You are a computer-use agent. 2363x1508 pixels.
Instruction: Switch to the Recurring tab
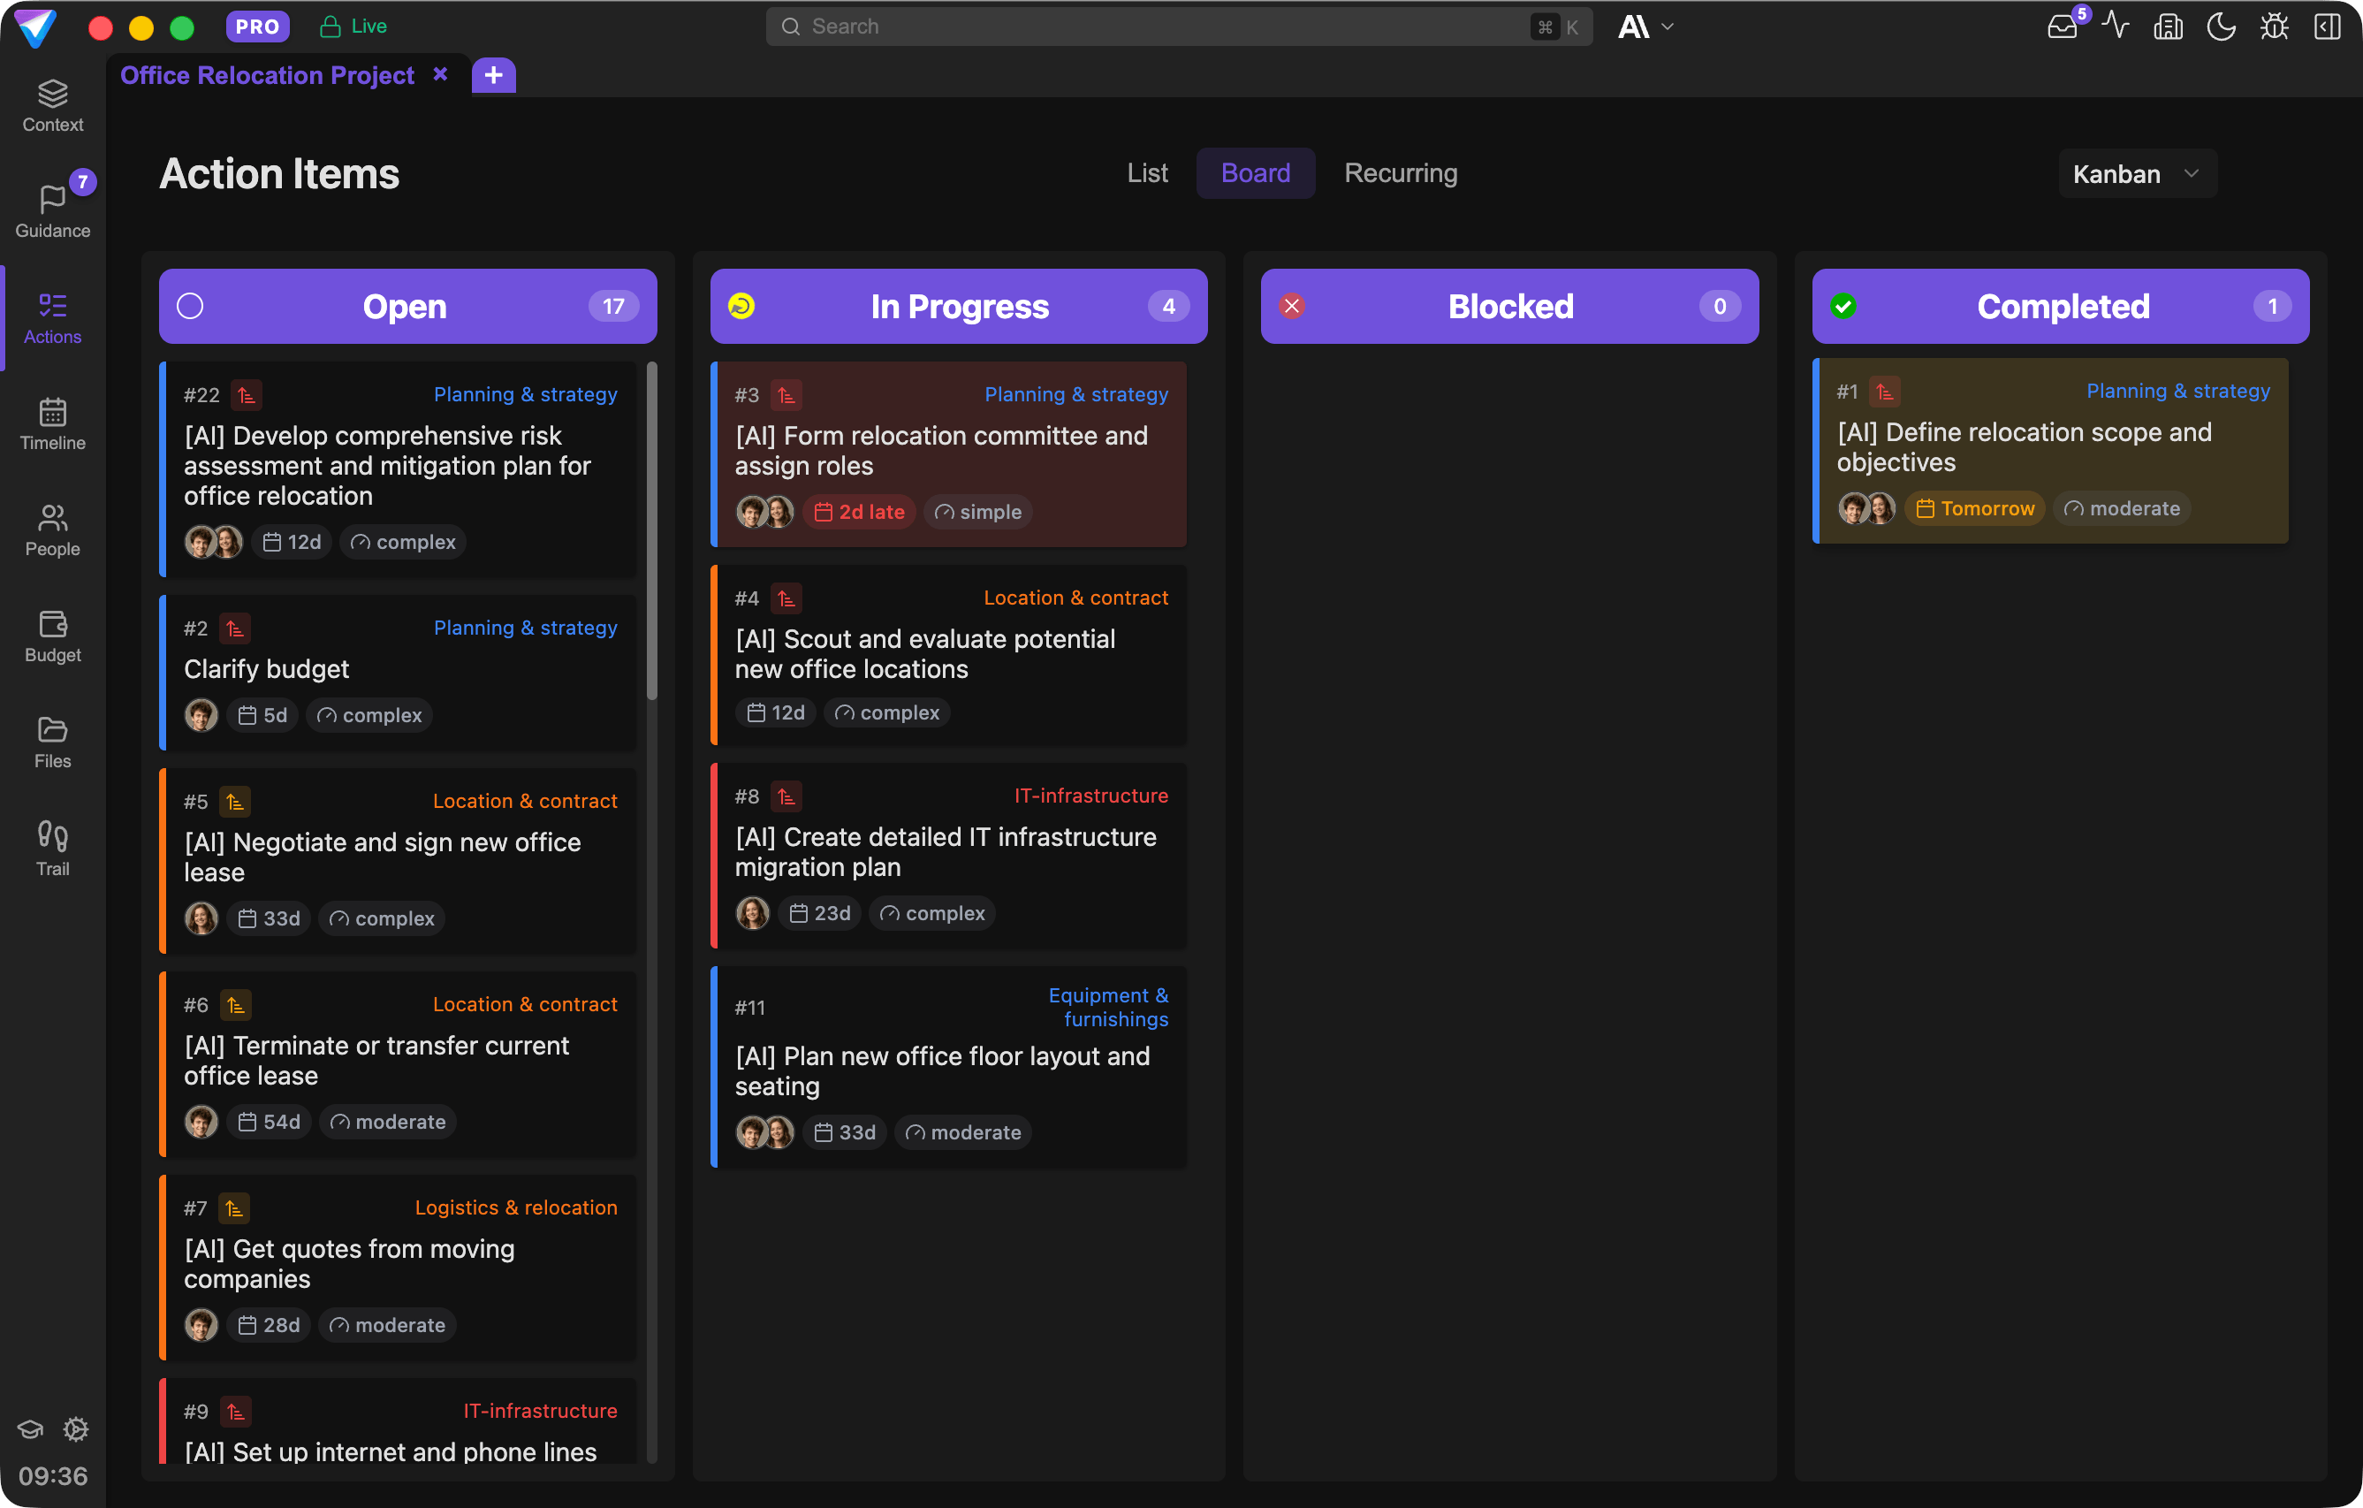point(1401,172)
